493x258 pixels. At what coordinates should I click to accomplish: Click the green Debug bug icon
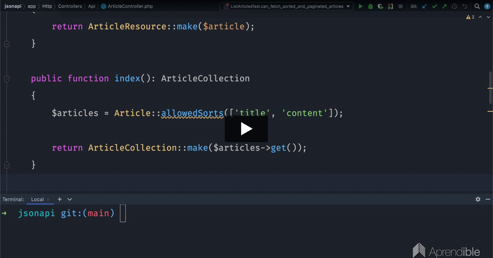click(371, 6)
